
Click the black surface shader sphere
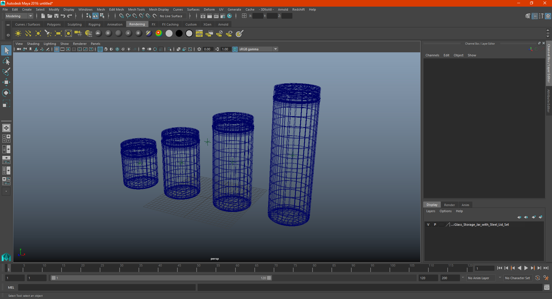pyautogui.click(x=179, y=34)
